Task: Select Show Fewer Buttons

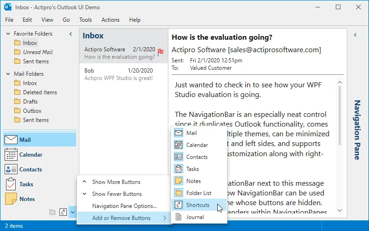Action: pos(124,194)
